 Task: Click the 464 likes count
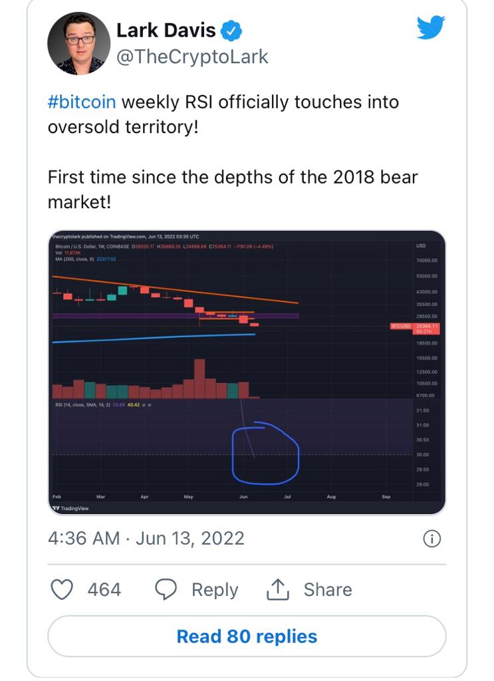(x=104, y=590)
